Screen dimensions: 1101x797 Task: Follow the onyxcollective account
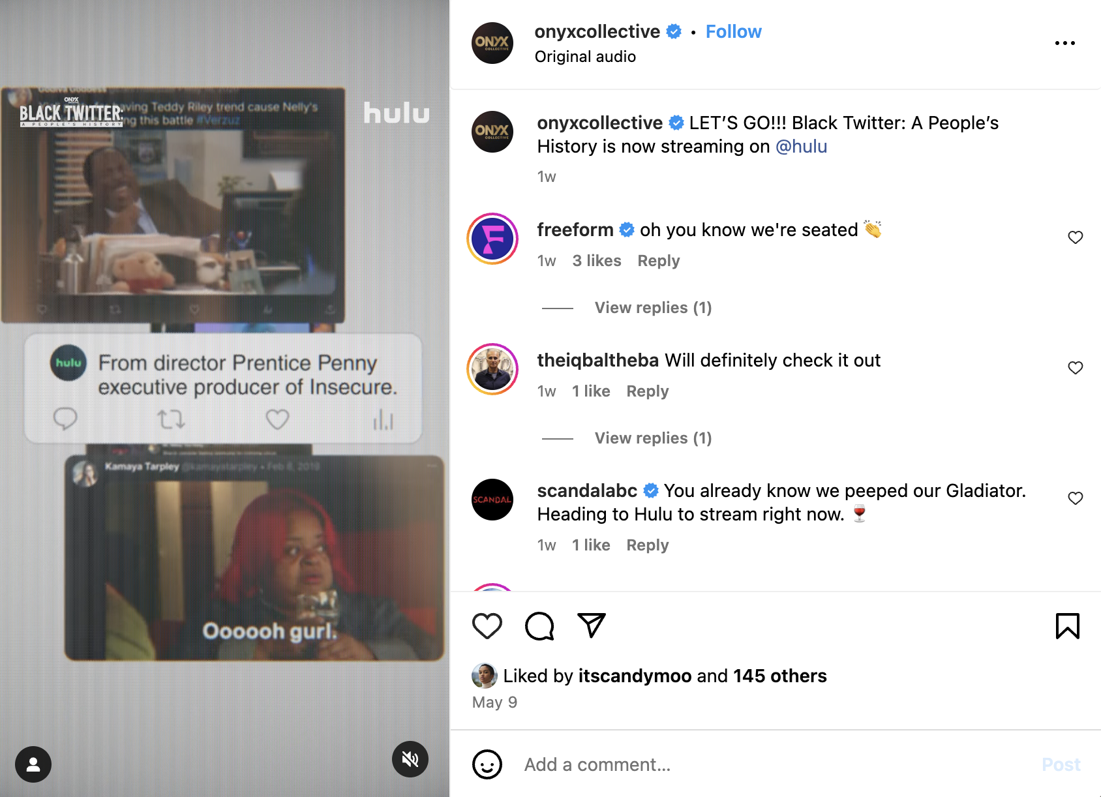733,31
